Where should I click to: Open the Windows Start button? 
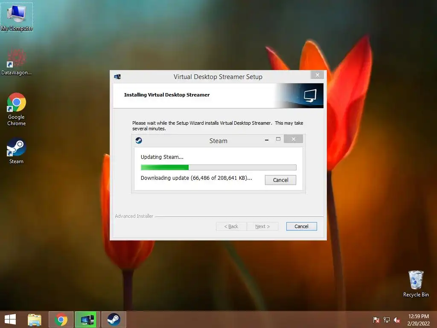10,319
